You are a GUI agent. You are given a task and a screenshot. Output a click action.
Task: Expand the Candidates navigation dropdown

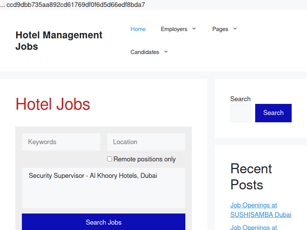[166, 52]
